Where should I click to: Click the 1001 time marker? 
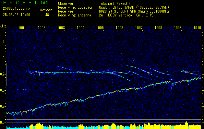point(22,27)
